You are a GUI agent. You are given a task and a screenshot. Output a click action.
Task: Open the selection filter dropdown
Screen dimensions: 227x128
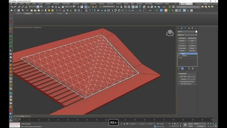coord(32,7)
